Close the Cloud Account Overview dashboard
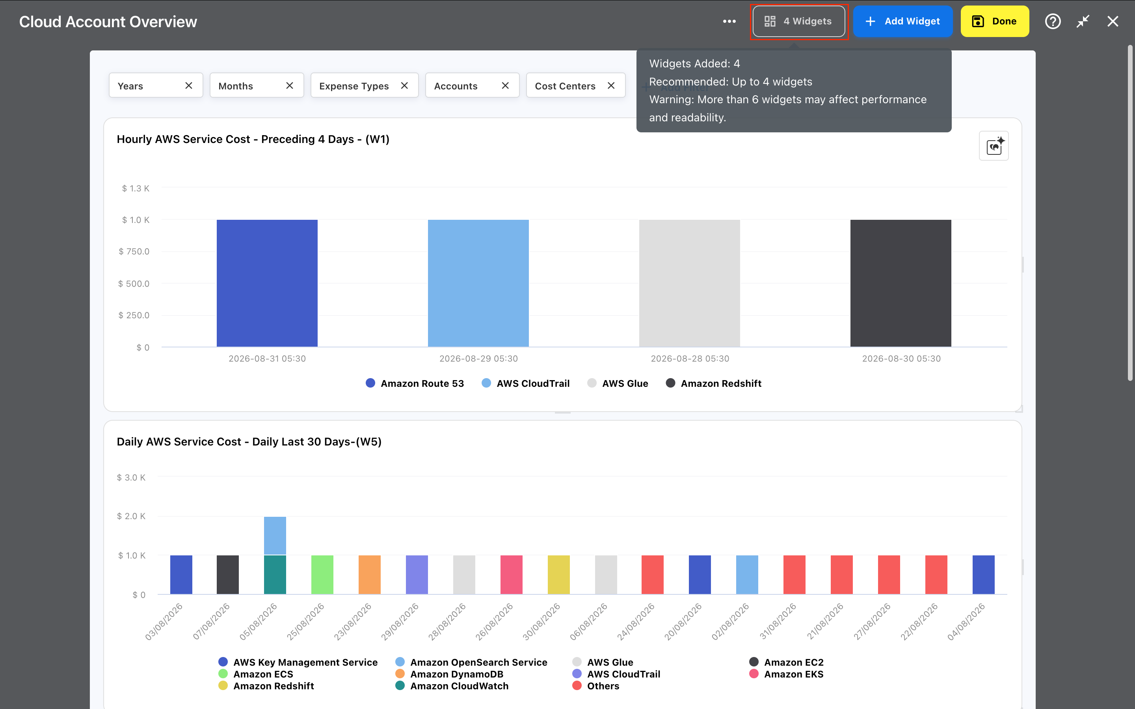Screen dimensions: 1135x709 (1113, 21)
